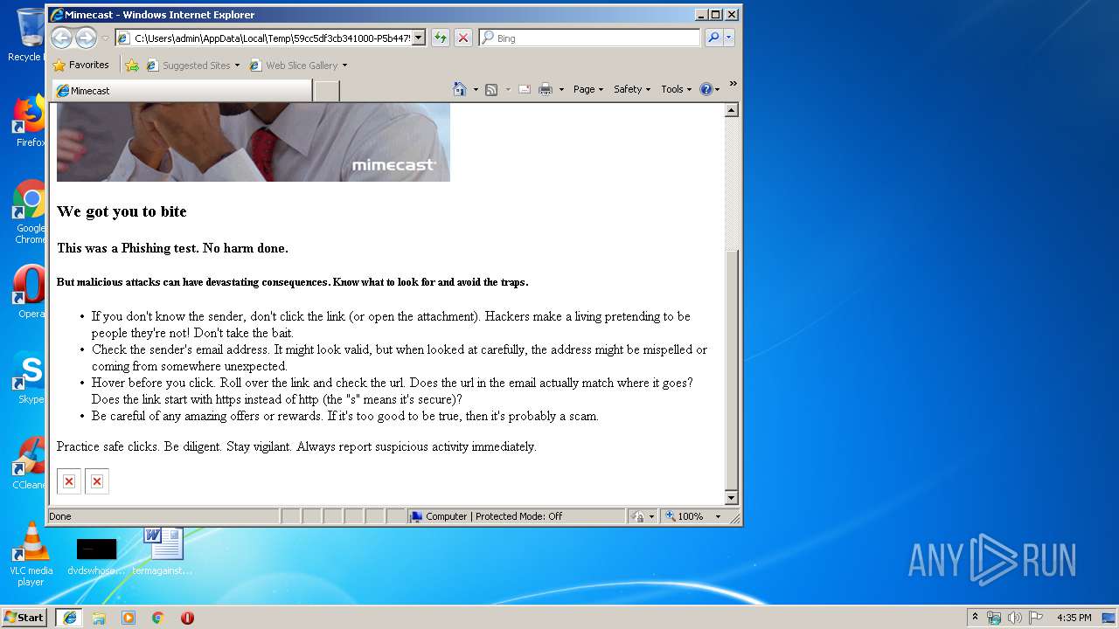Open the search provider dropdown arrow
This screenshot has width=1119, height=629.
[x=729, y=38]
